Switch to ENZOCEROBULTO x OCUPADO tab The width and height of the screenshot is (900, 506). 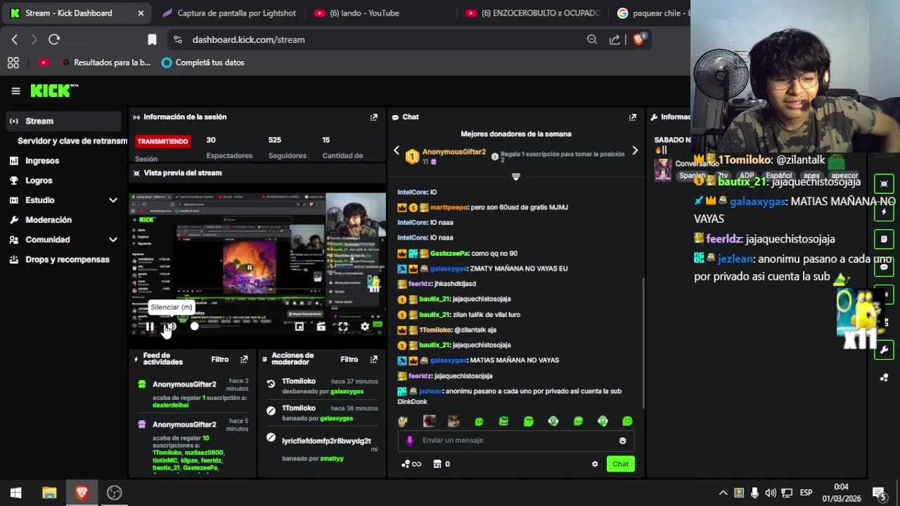pos(532,13)
